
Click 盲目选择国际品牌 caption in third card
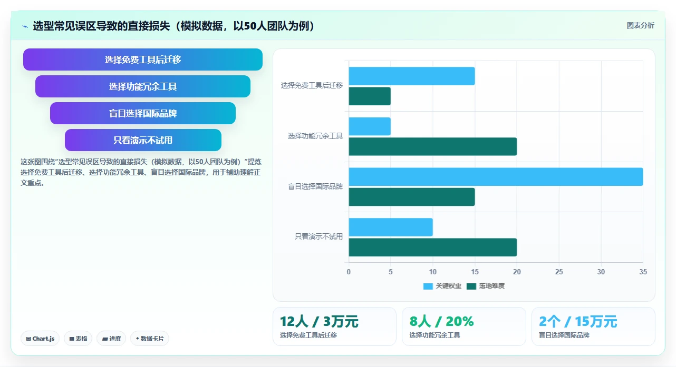(x=564, y=335)
